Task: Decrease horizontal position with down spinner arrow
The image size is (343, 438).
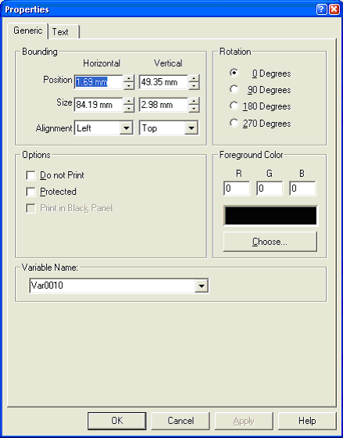Action: 129,86
